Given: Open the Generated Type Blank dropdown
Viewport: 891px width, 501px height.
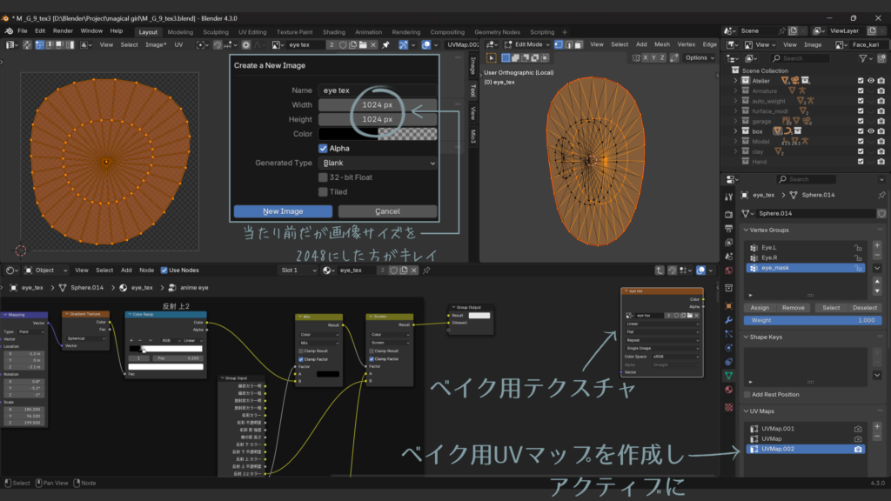Looking at the screenshot, I should (378, 163).
